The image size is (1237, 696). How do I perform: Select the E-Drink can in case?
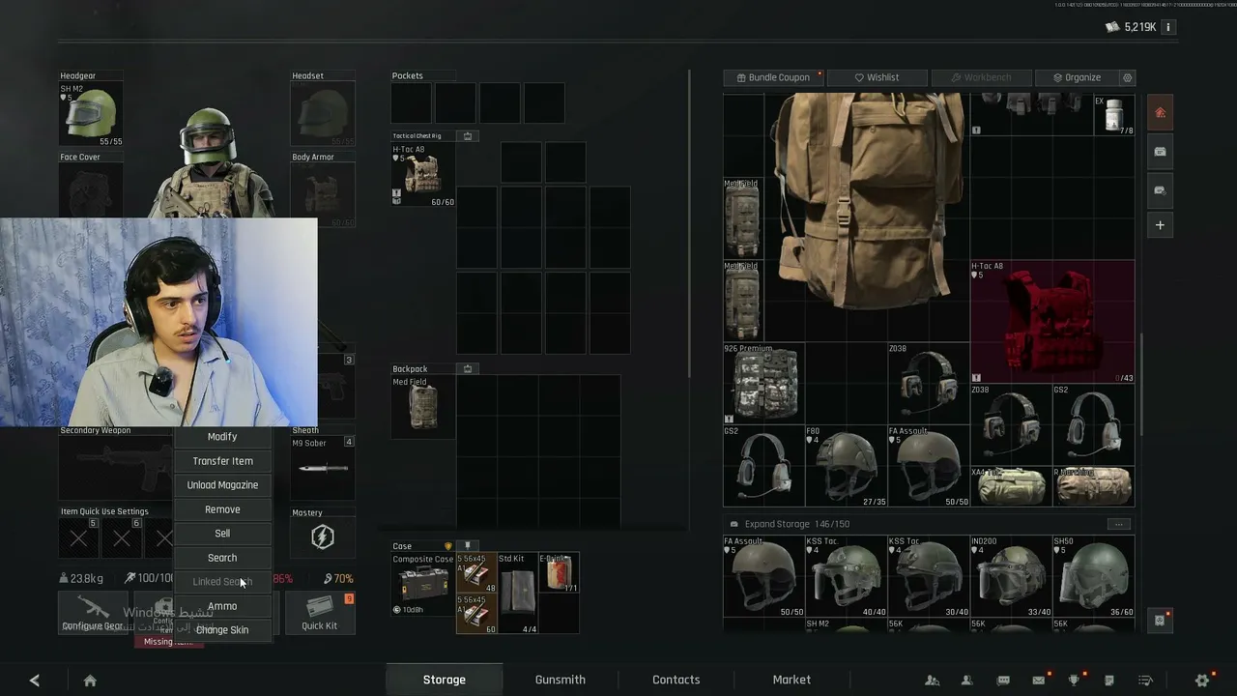tap(559, 573)
